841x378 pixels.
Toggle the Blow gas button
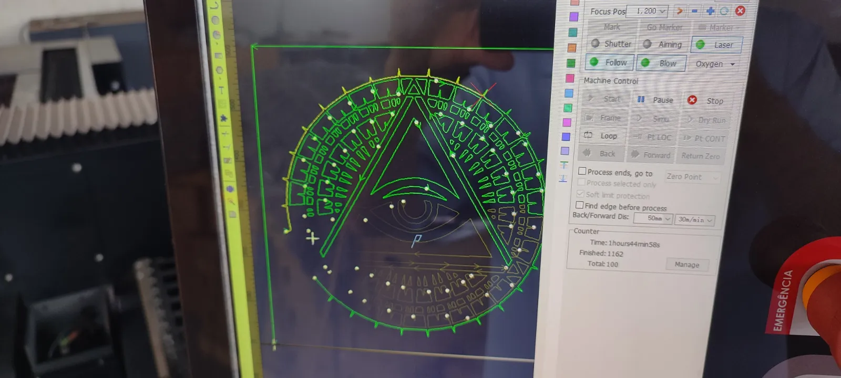tap(661, 63)
